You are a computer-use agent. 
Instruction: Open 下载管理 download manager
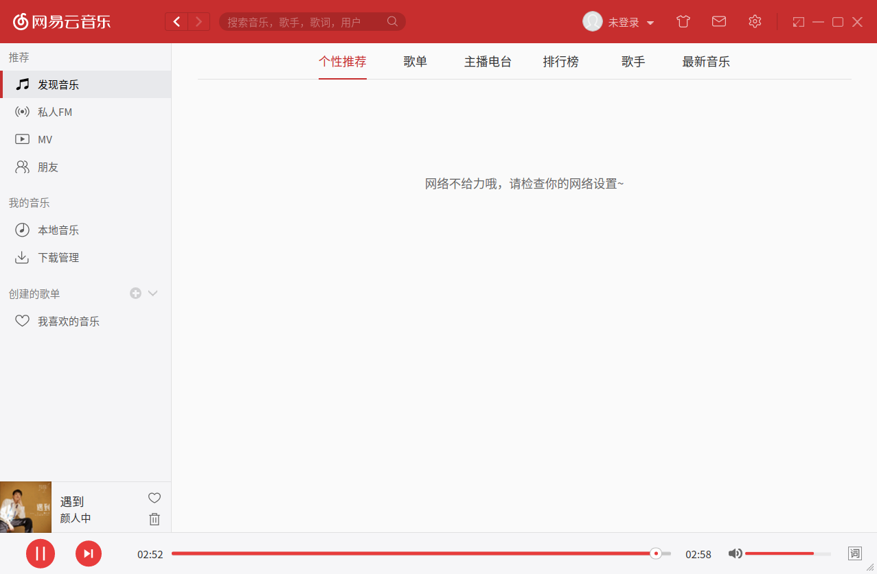pos(58,257)
